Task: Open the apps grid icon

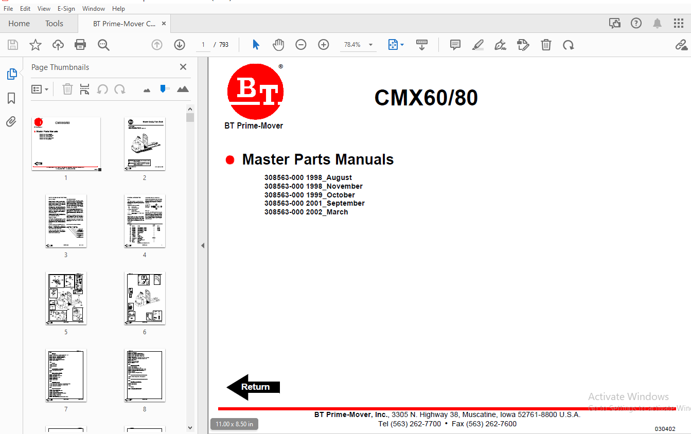Action: click(x=679, y=23)
